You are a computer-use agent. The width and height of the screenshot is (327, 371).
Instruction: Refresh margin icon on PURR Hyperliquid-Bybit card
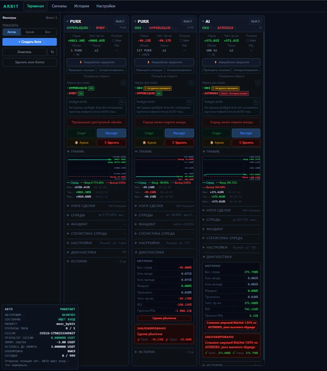(x=123, y=82)
